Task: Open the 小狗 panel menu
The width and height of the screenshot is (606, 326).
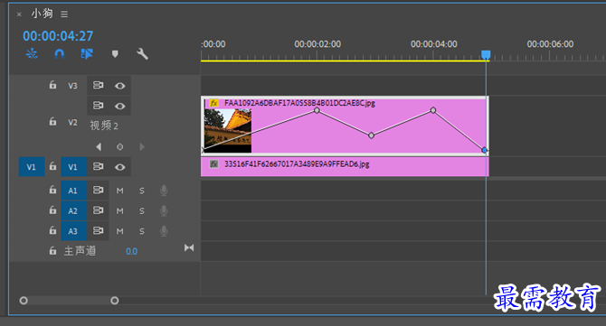Action: (x=64, y=14)
